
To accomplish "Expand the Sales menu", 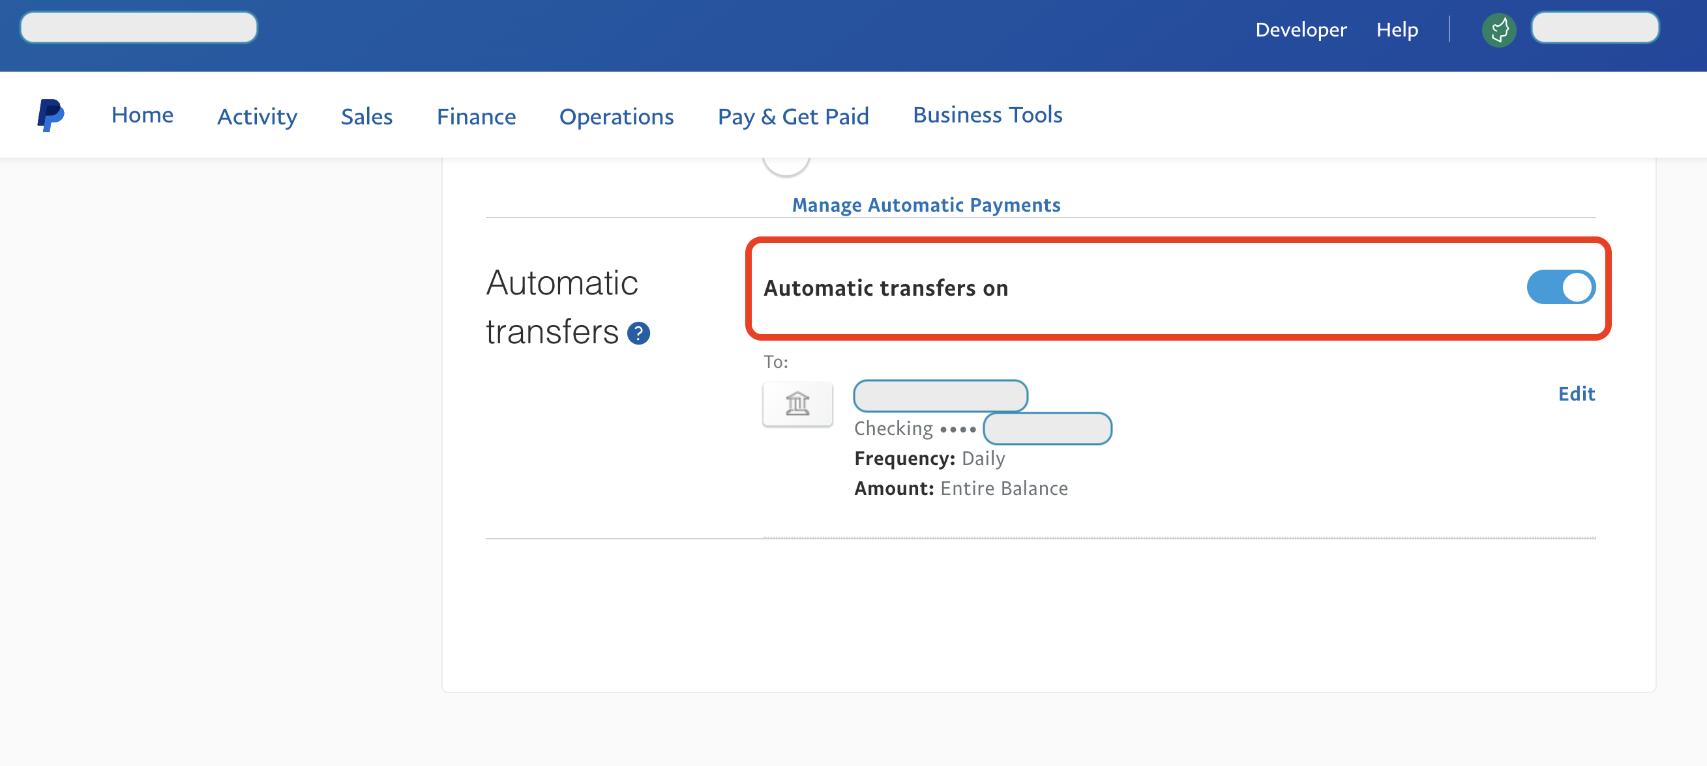I will pyautogui.click(x=366, y=117).
